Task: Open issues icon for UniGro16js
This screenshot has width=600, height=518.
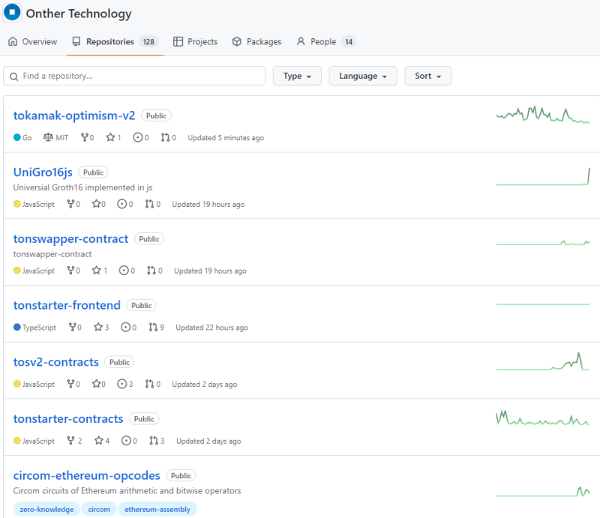Action: [x=122, y=204]
